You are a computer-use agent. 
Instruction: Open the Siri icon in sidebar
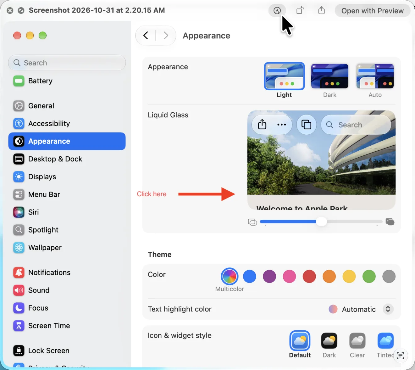coord(19,212)
